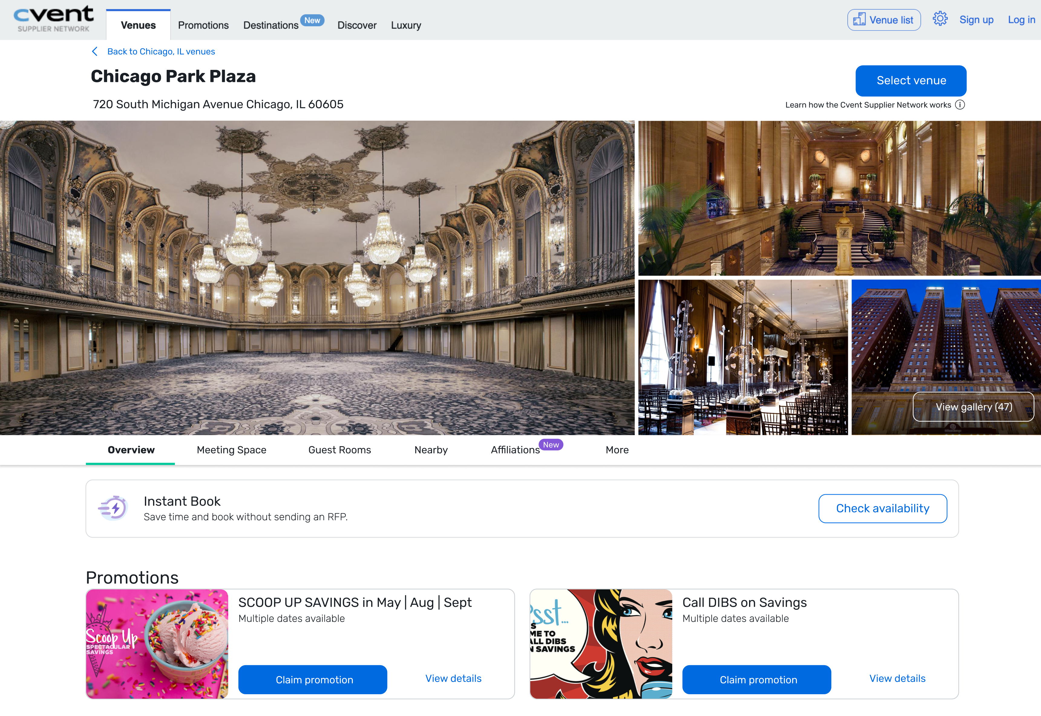Open the lobby staircase photo
This screenshot has height=716, width=1041.
tap(840, 198)
